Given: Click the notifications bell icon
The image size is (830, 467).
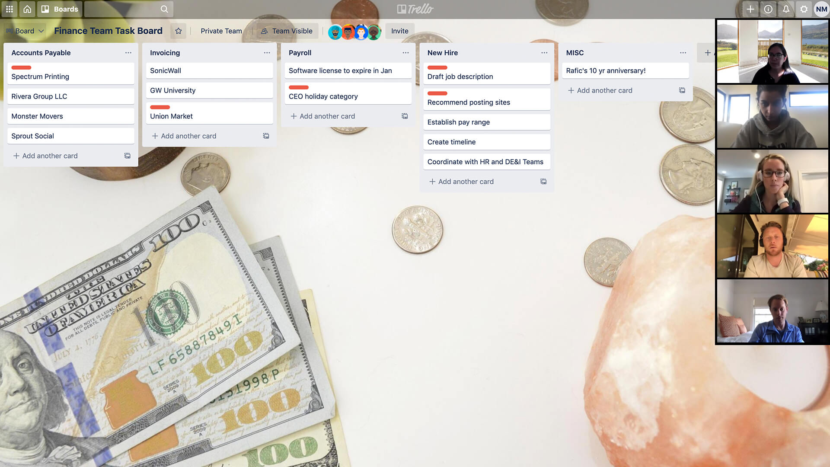Looking at the screenshot, I should point(785,9).
